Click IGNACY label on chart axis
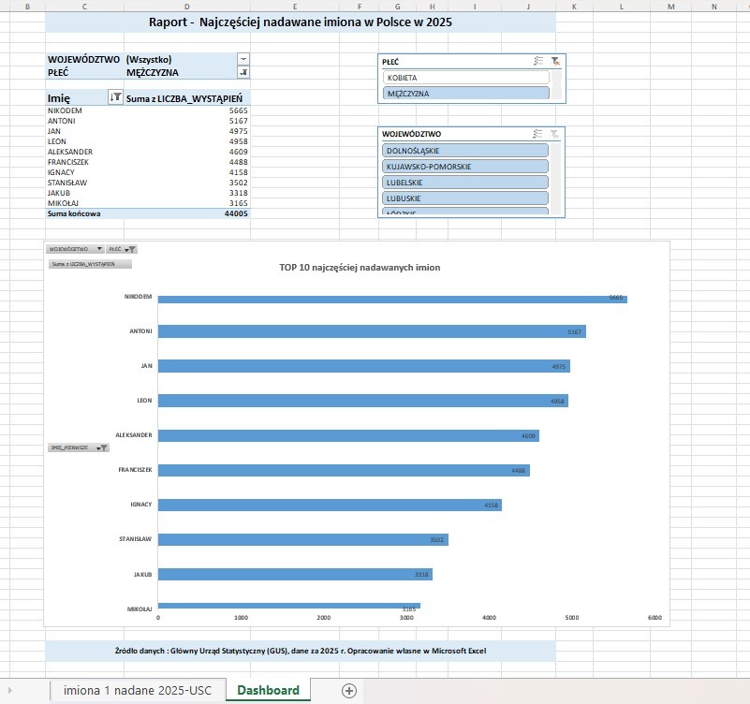 (141, 504)
